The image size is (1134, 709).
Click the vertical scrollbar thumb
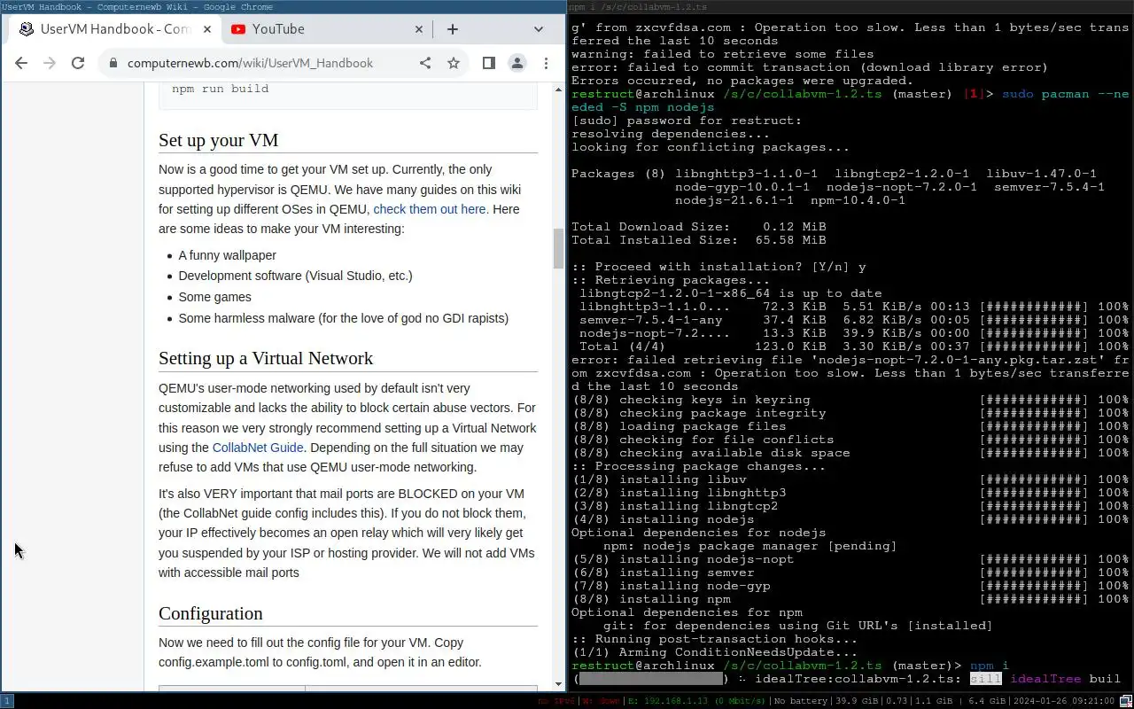(x=558, y=248)
